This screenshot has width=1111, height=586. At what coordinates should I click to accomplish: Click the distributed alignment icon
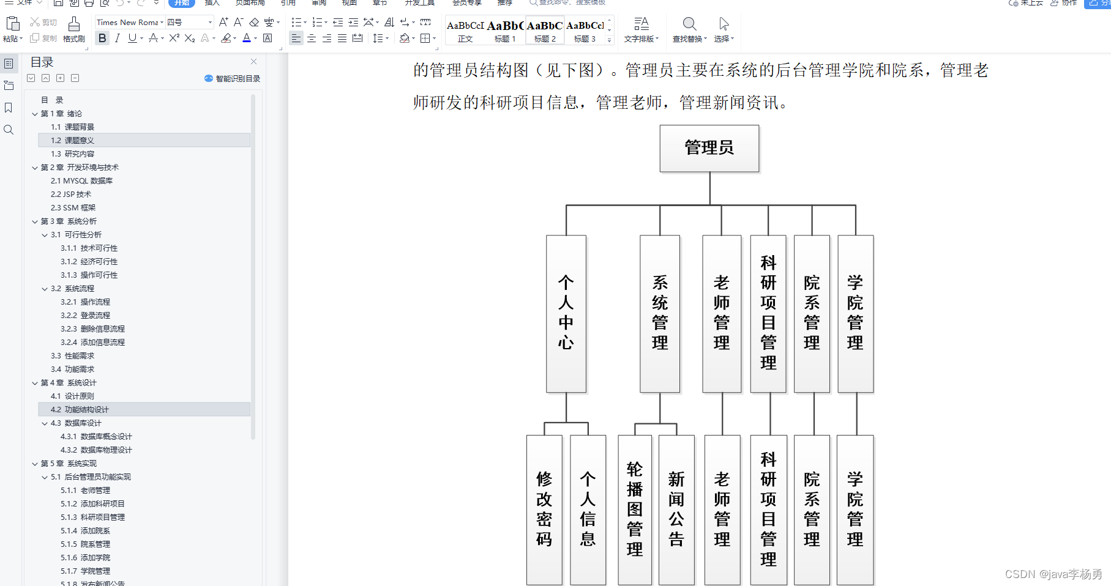(357, 38)
